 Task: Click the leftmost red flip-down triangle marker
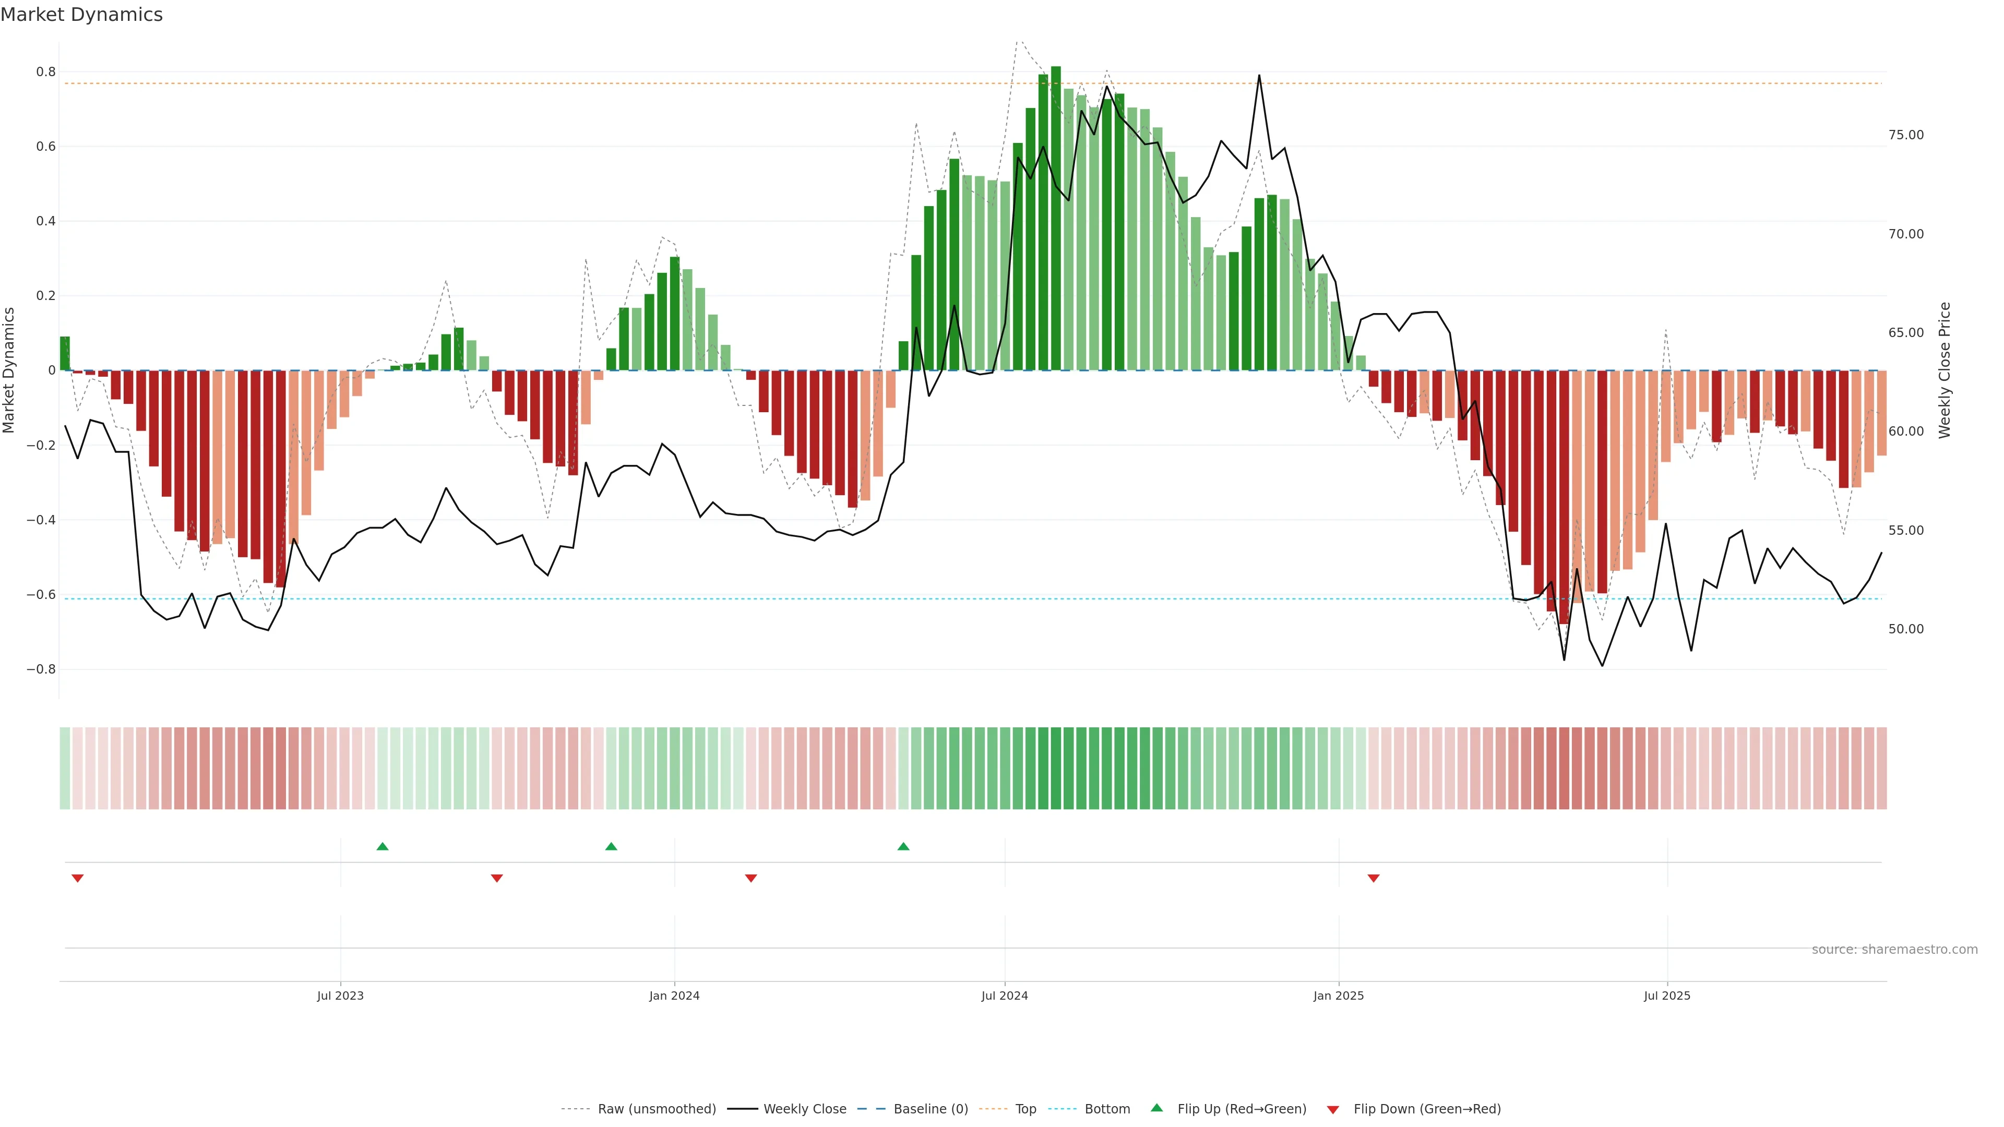[x=77, y=878]
